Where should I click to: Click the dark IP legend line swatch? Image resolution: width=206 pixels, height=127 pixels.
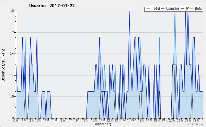183,9
